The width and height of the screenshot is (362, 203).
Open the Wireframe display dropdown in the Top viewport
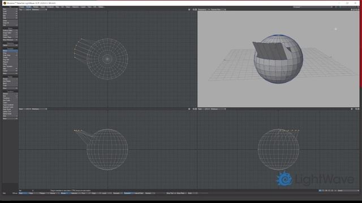coord(39,10)
